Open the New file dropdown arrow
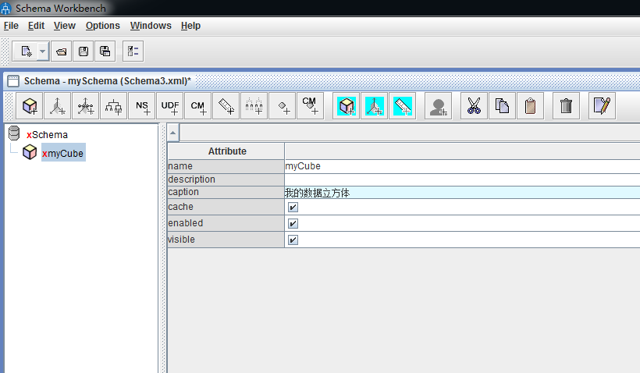Image resolution: width=640 pixels, height=373 pixels. [x=43, y=52]
